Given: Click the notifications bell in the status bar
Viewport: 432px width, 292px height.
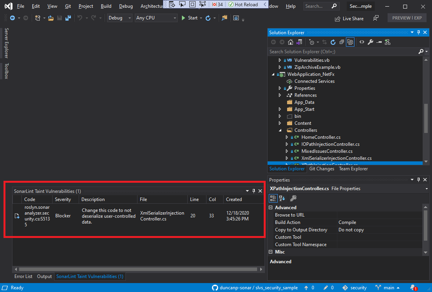Looking at the screenshot, I should click(413, 287).
